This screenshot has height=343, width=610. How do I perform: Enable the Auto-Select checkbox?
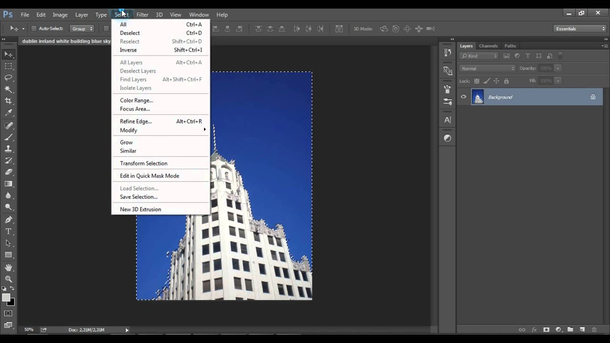click(x=34, y=29)
